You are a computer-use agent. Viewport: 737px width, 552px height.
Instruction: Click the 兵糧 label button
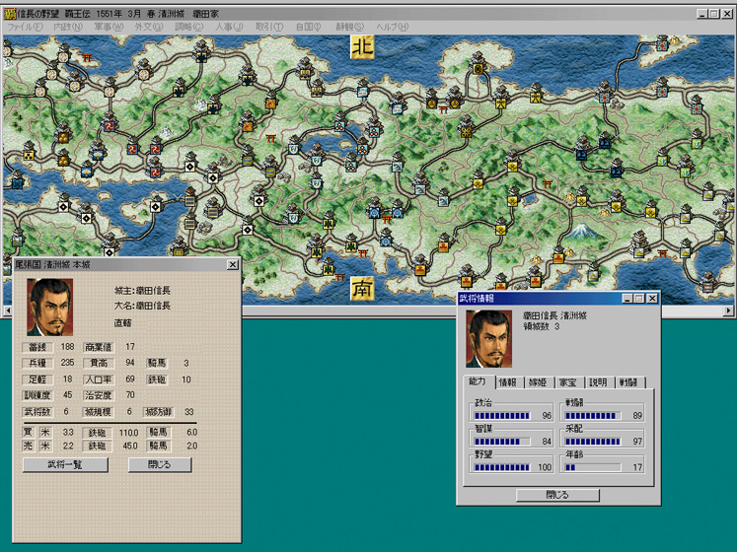click(37, 363)
